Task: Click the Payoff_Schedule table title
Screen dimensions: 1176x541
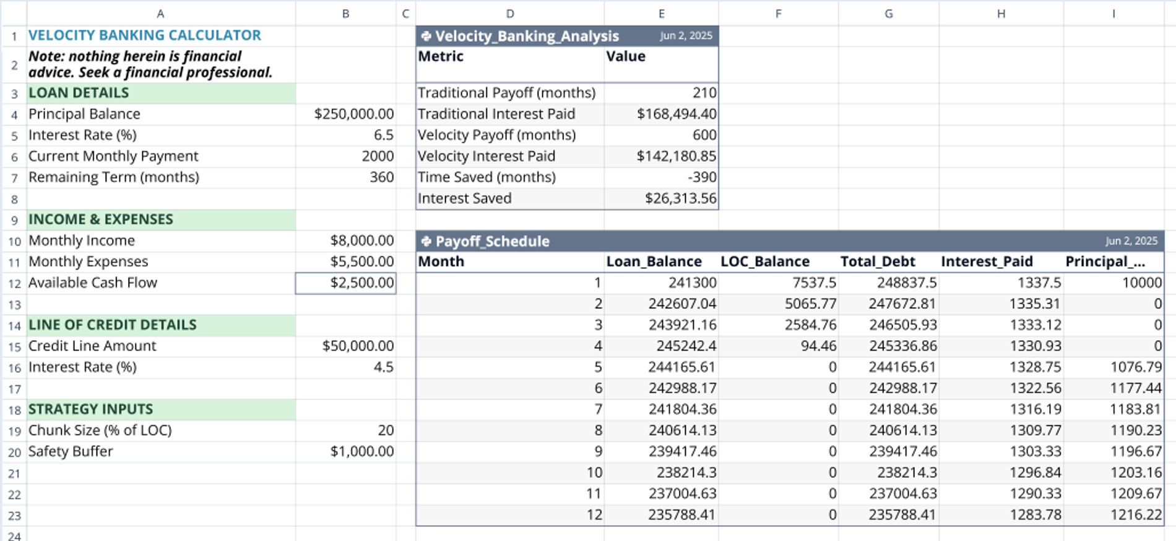Action: (492, 241)
